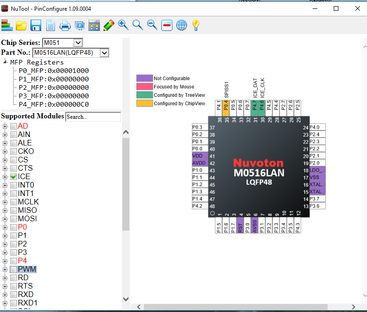The height and width of the screenshot is (312, 367).
Task: Expand the AIN module tree node
Action: point(5,135)
